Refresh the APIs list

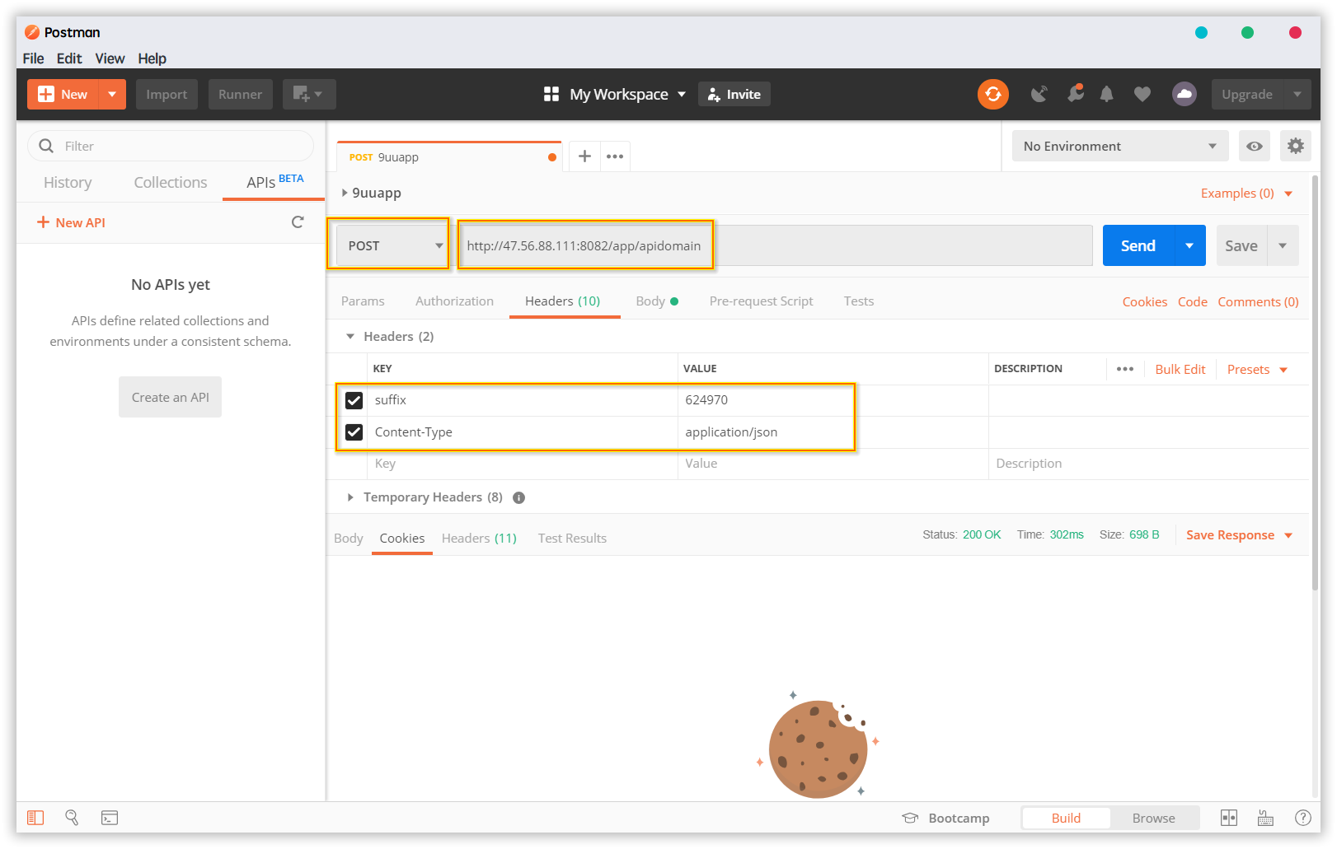(x=298, y=222)
